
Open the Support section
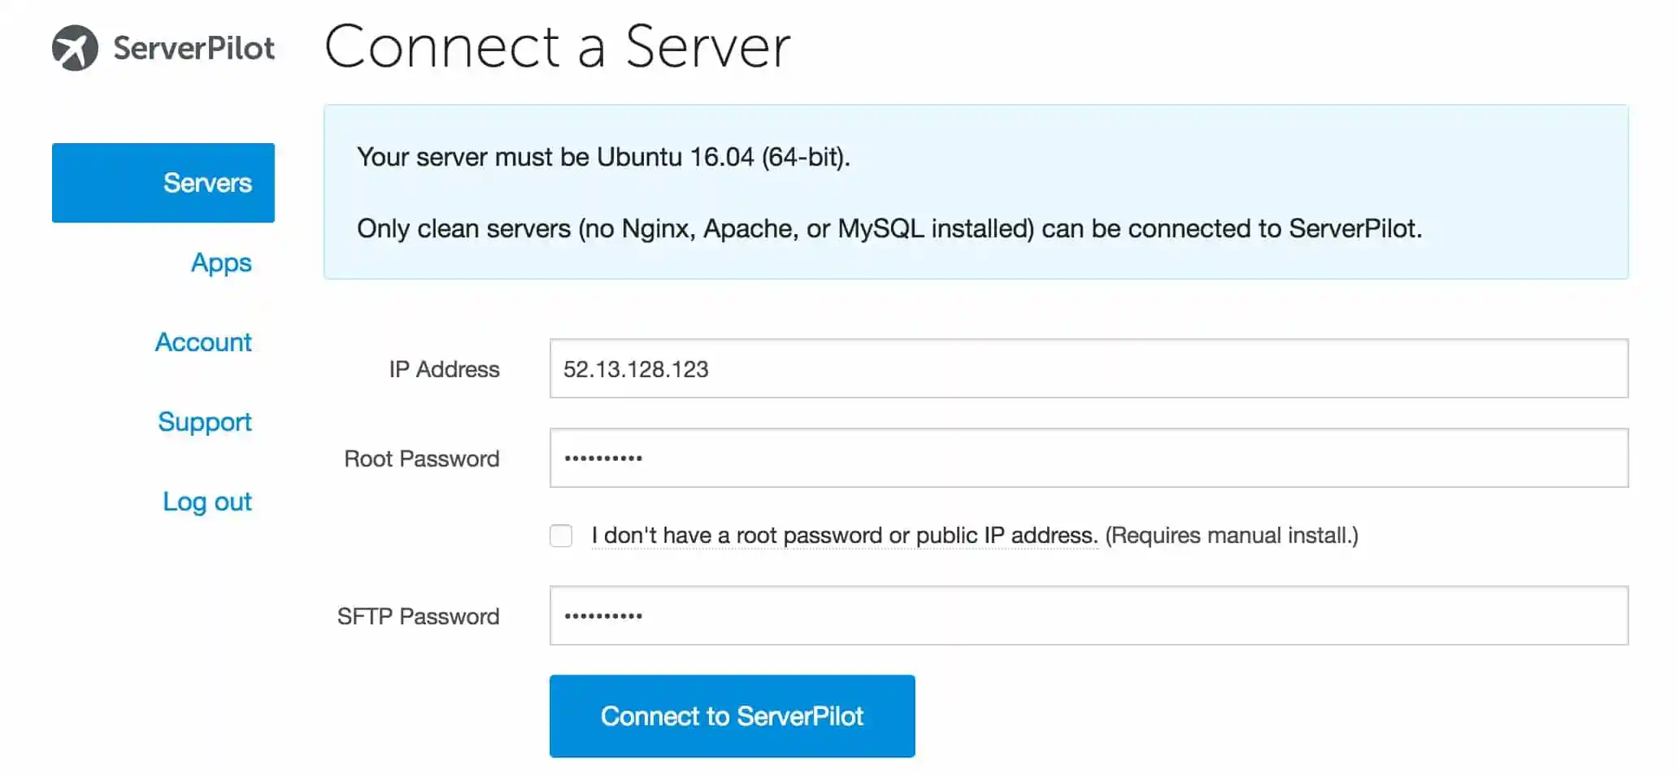click(205, 421)
